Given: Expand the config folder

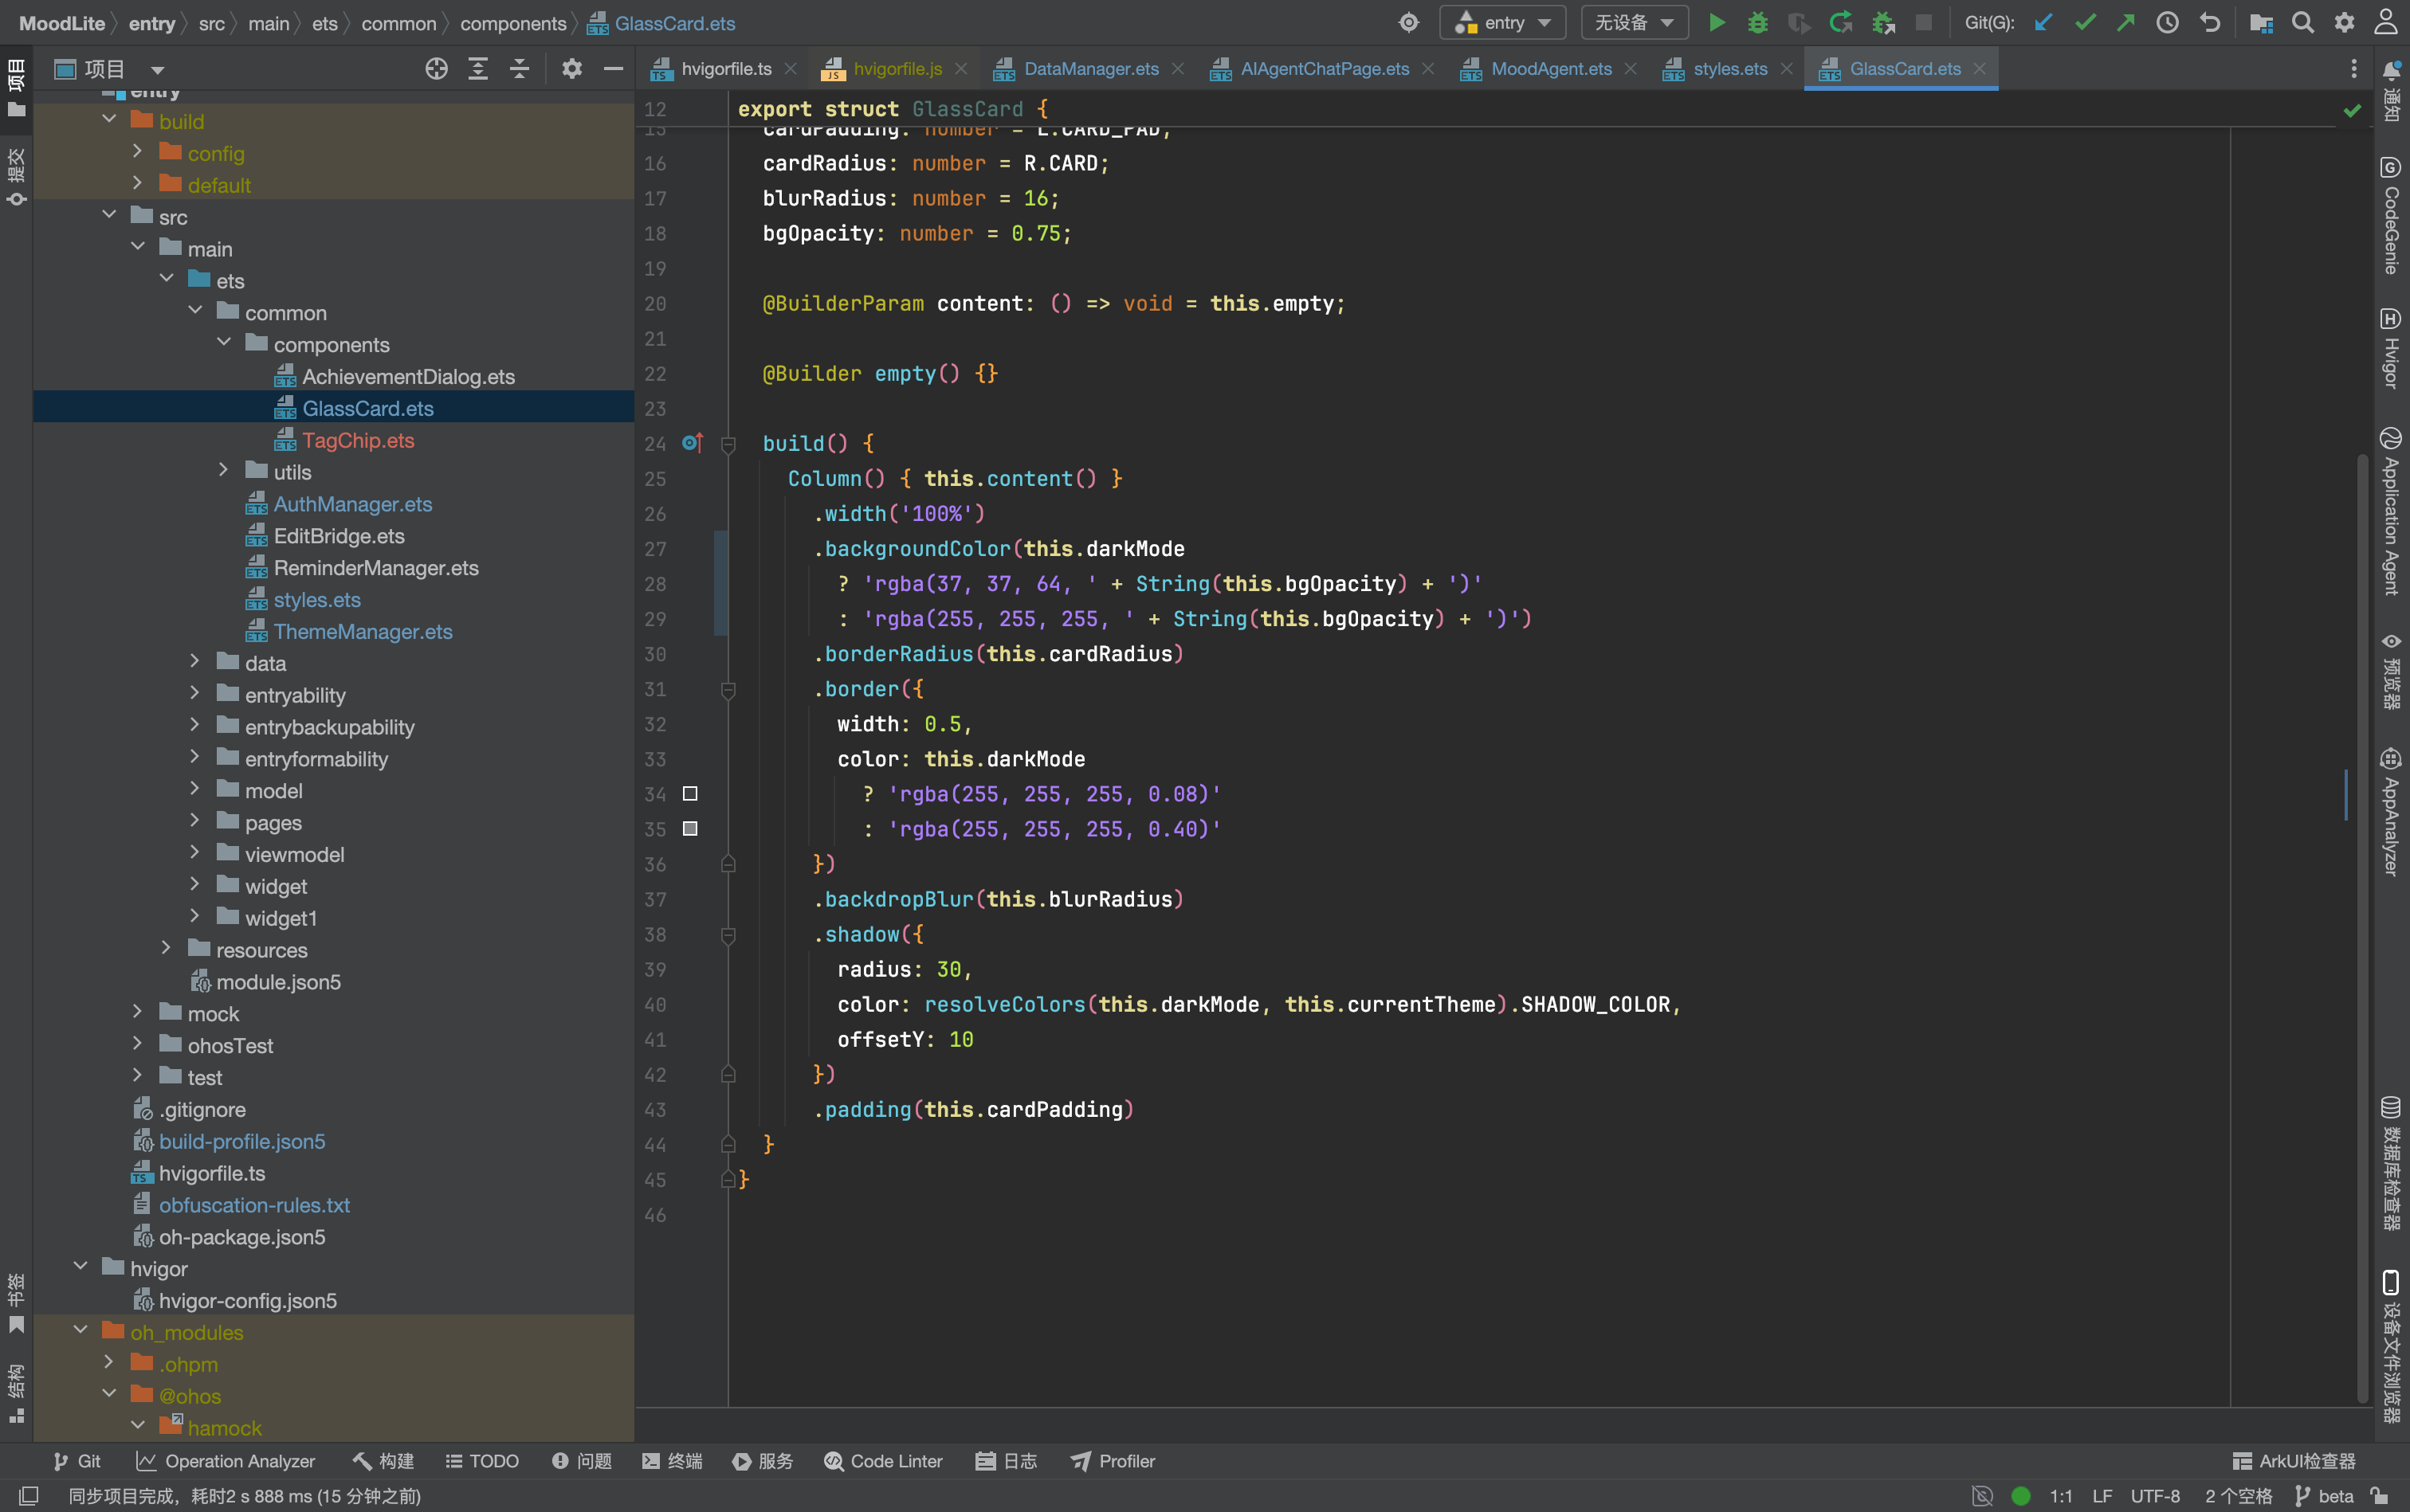Looking at the screenshot, I should (x=138, y=152).
